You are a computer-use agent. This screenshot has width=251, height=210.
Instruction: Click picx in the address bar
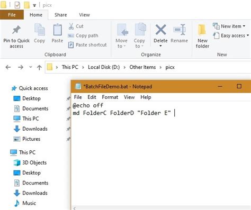tap(170, 67)
